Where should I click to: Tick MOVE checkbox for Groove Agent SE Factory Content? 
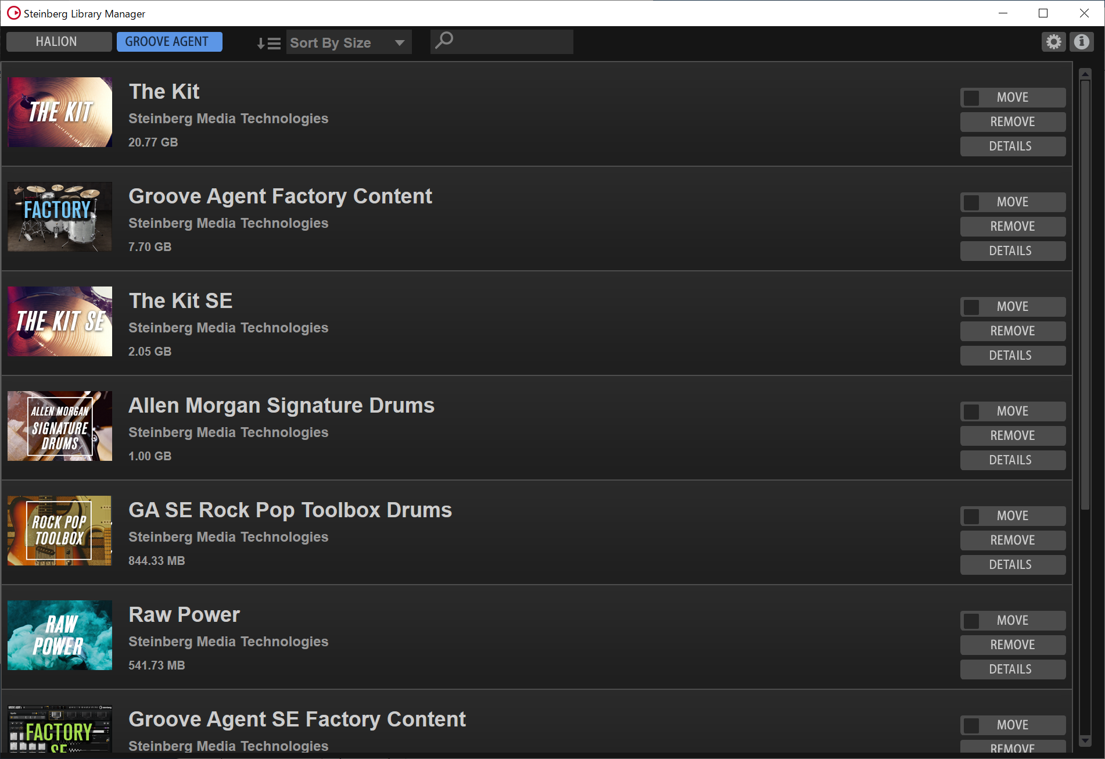click(x=971, y=725)
